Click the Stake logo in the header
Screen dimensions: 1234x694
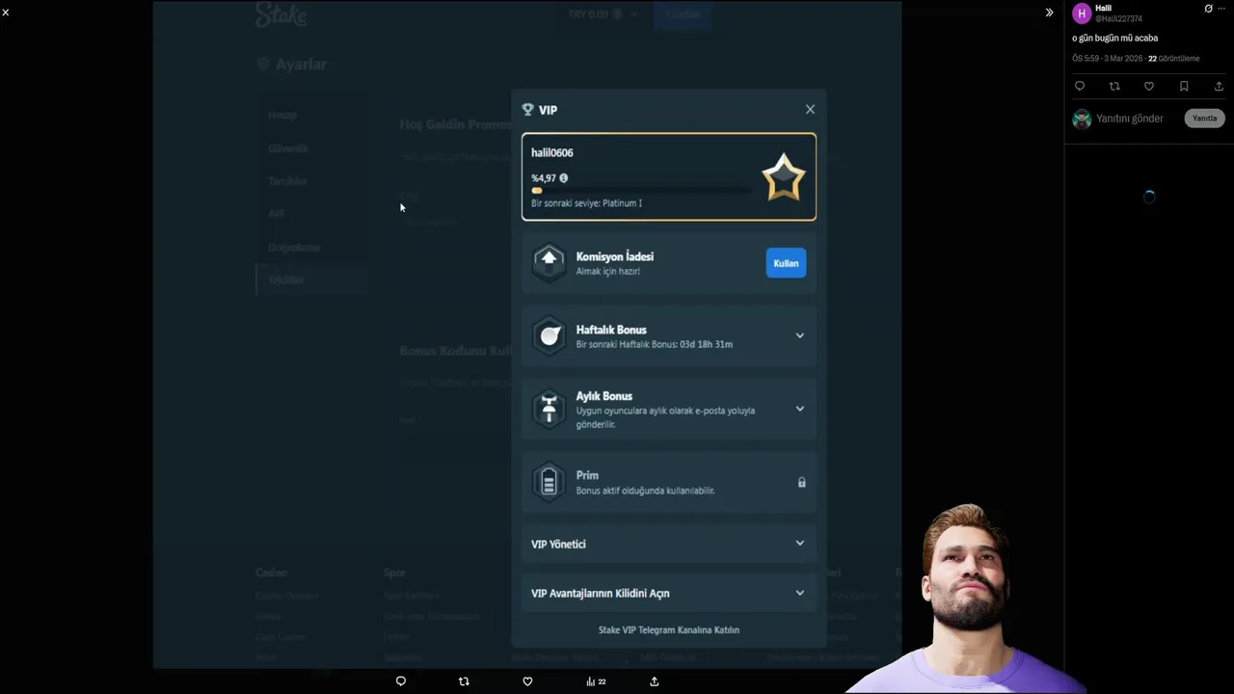point(281,13)
